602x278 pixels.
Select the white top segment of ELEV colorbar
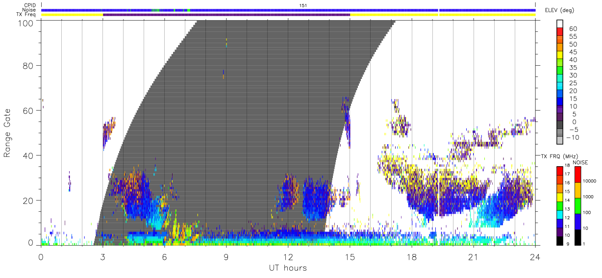pos(559,25)
